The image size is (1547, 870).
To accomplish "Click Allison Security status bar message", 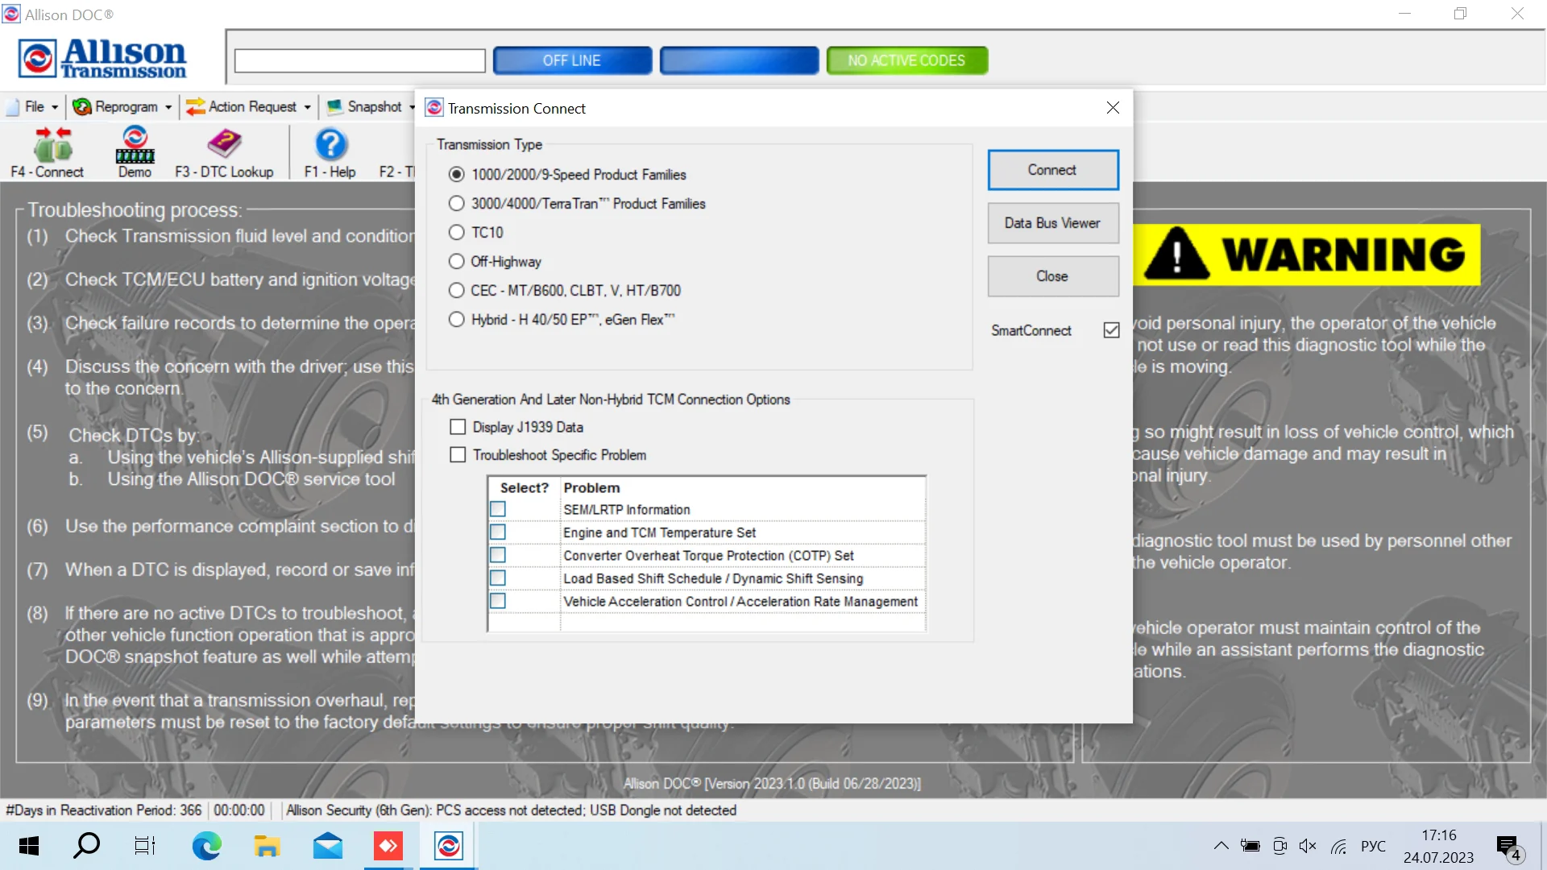I will coord(511,810).
